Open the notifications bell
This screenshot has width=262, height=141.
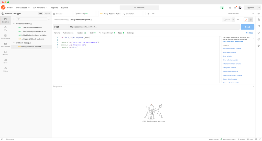tap(235, 8)
